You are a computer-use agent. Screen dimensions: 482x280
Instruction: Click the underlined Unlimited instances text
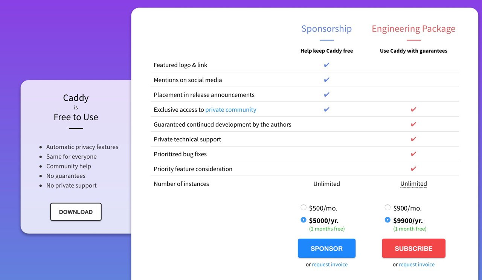[x=413, y=184]
